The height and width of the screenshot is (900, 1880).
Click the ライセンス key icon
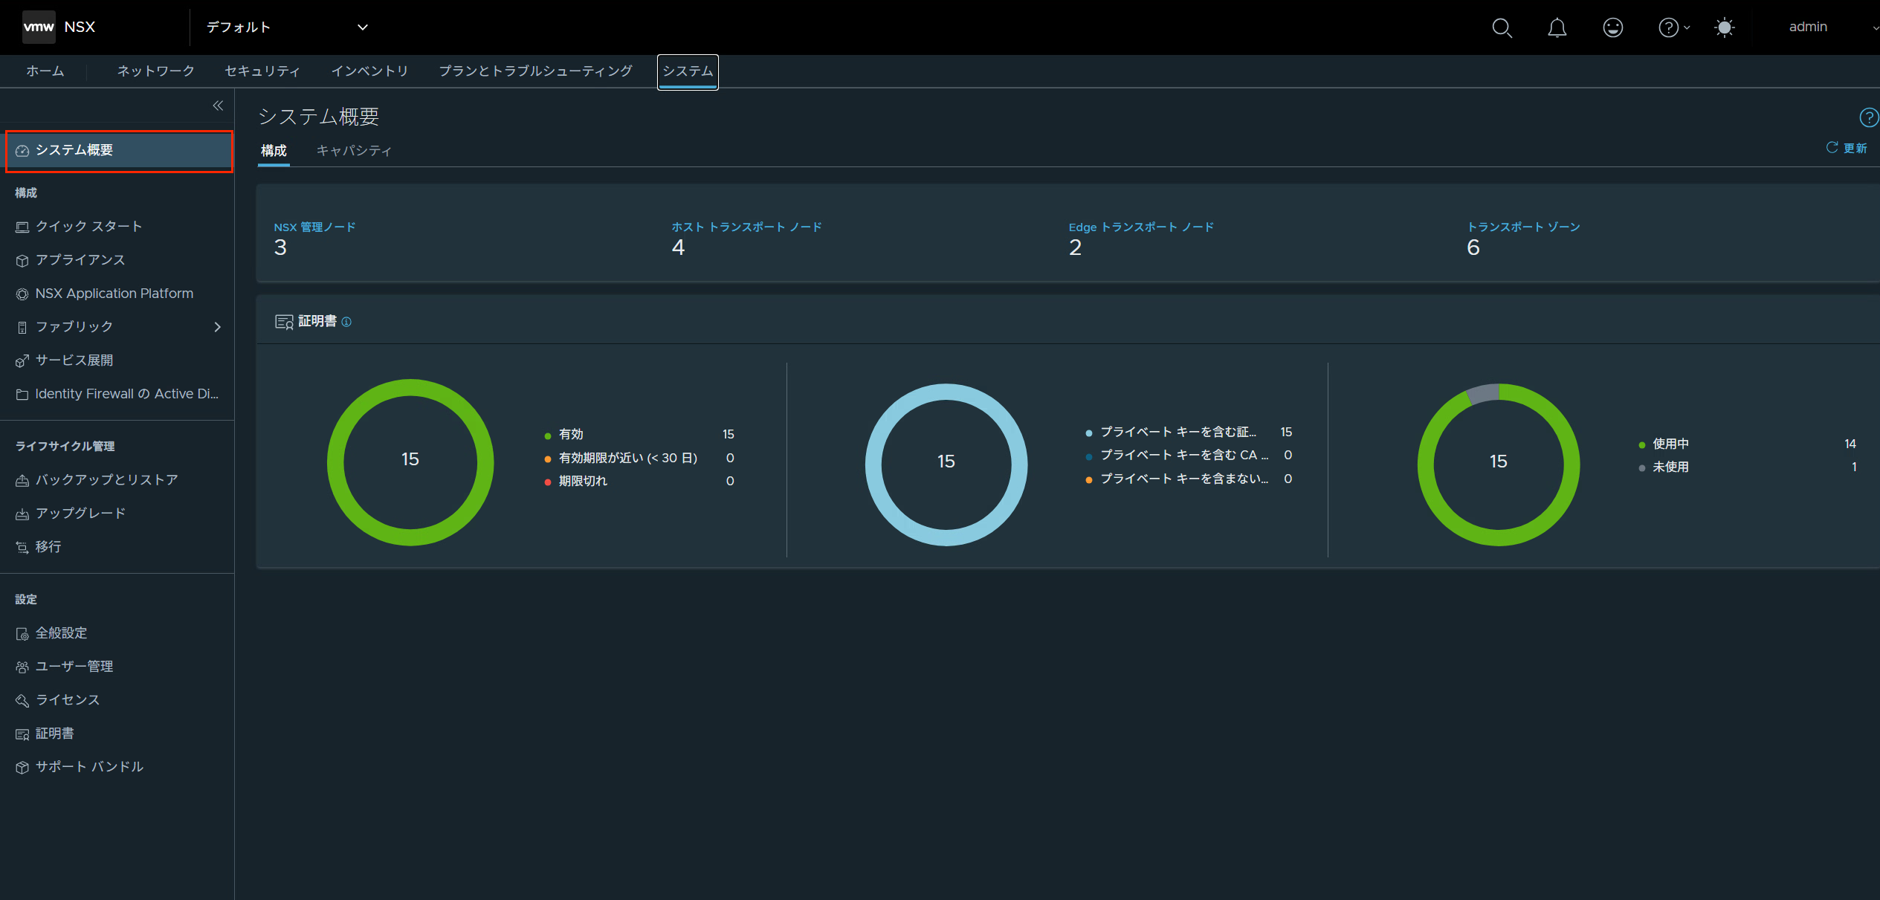[22, 701]
